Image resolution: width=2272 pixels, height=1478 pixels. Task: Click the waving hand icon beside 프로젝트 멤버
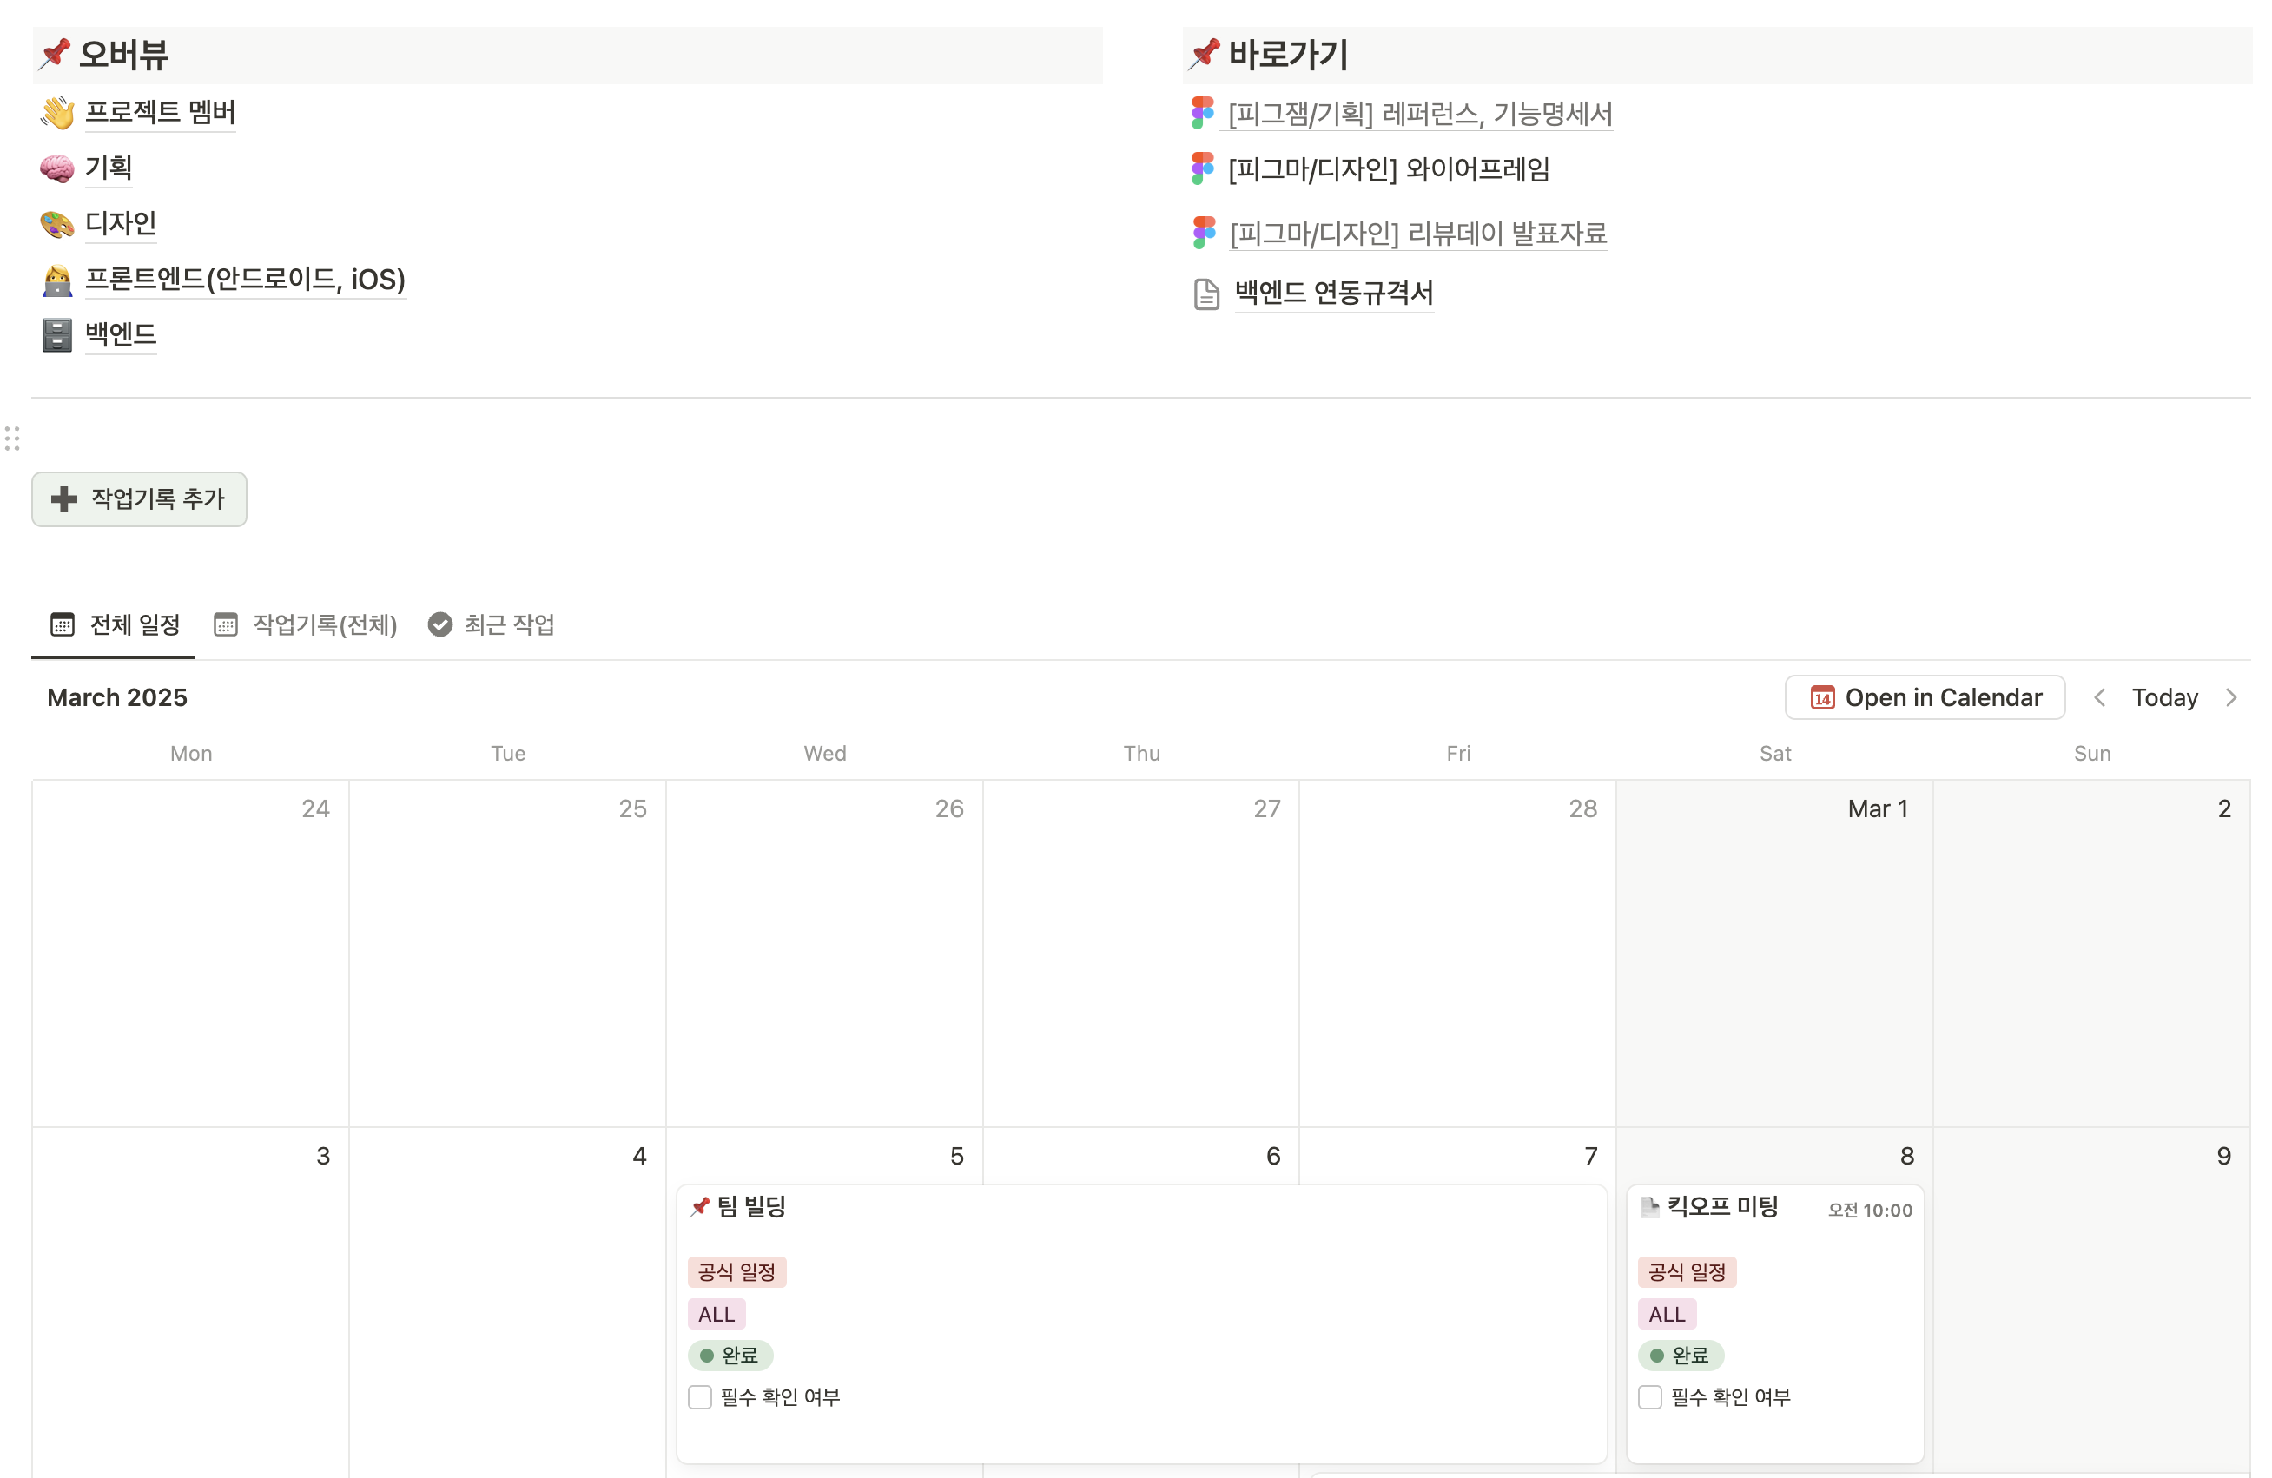56,113
